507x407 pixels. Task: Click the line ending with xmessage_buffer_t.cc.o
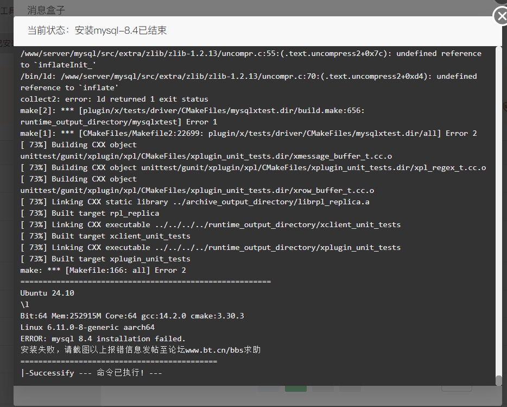pyautogui.click(x=206, y=156)
